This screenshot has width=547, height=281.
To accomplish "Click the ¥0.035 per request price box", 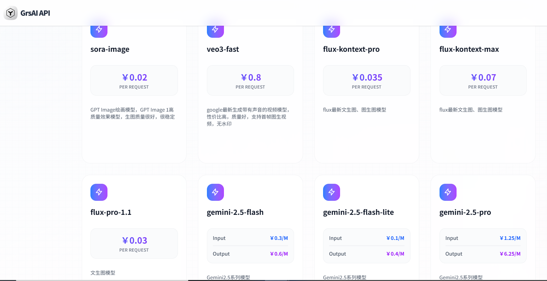I will pos(366,81).
